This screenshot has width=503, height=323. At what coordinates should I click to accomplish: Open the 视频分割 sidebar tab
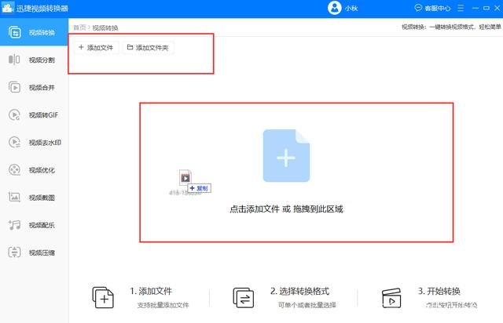[34, 60]
